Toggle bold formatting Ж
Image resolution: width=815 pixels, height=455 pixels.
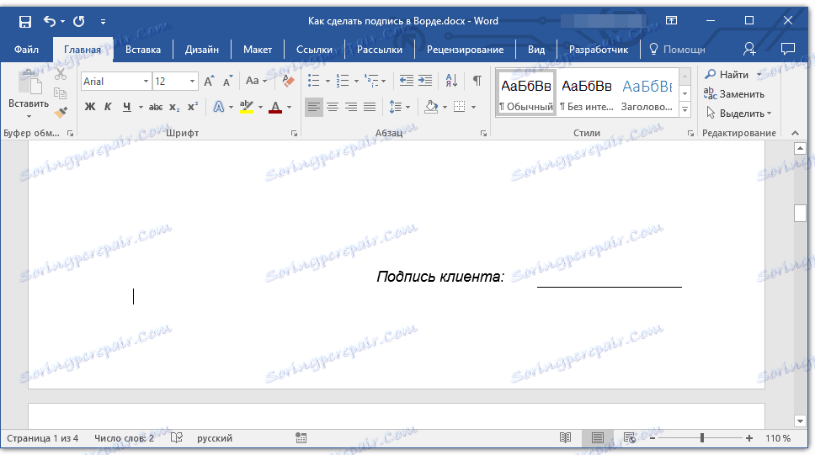[90, 107]
